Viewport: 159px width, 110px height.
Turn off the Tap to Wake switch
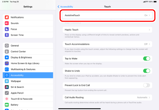click(147, 59)
